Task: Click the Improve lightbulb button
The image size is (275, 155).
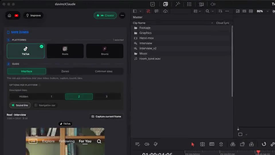Action: pyautogui.click(x=33, y=15)
